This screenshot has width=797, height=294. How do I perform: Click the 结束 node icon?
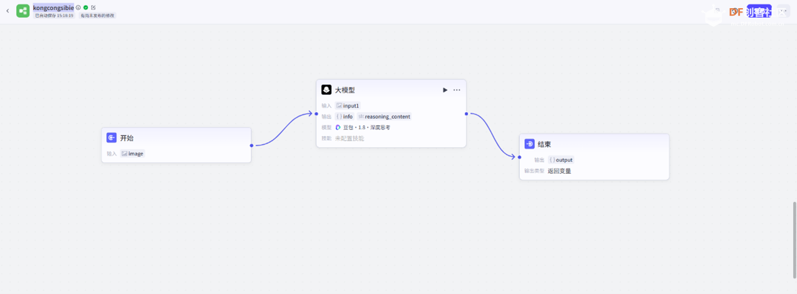tap(529, 144)
